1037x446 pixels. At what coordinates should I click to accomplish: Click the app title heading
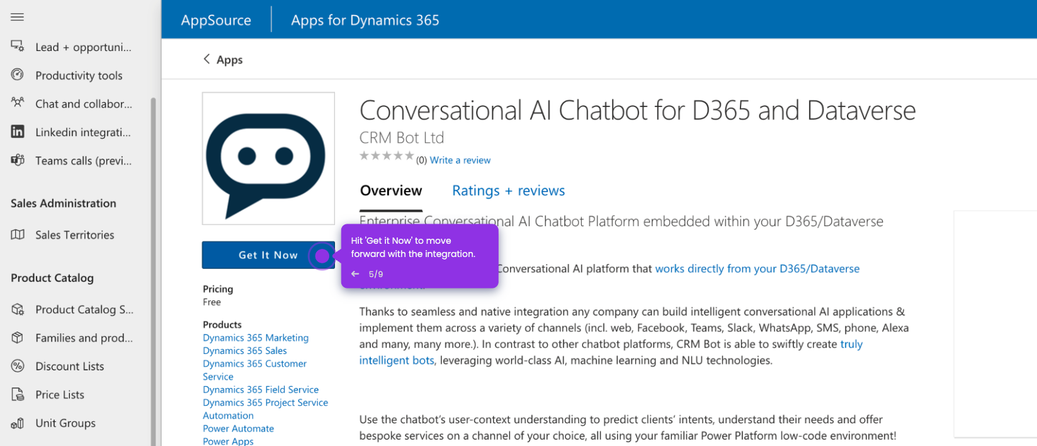(x=638, y=110)
